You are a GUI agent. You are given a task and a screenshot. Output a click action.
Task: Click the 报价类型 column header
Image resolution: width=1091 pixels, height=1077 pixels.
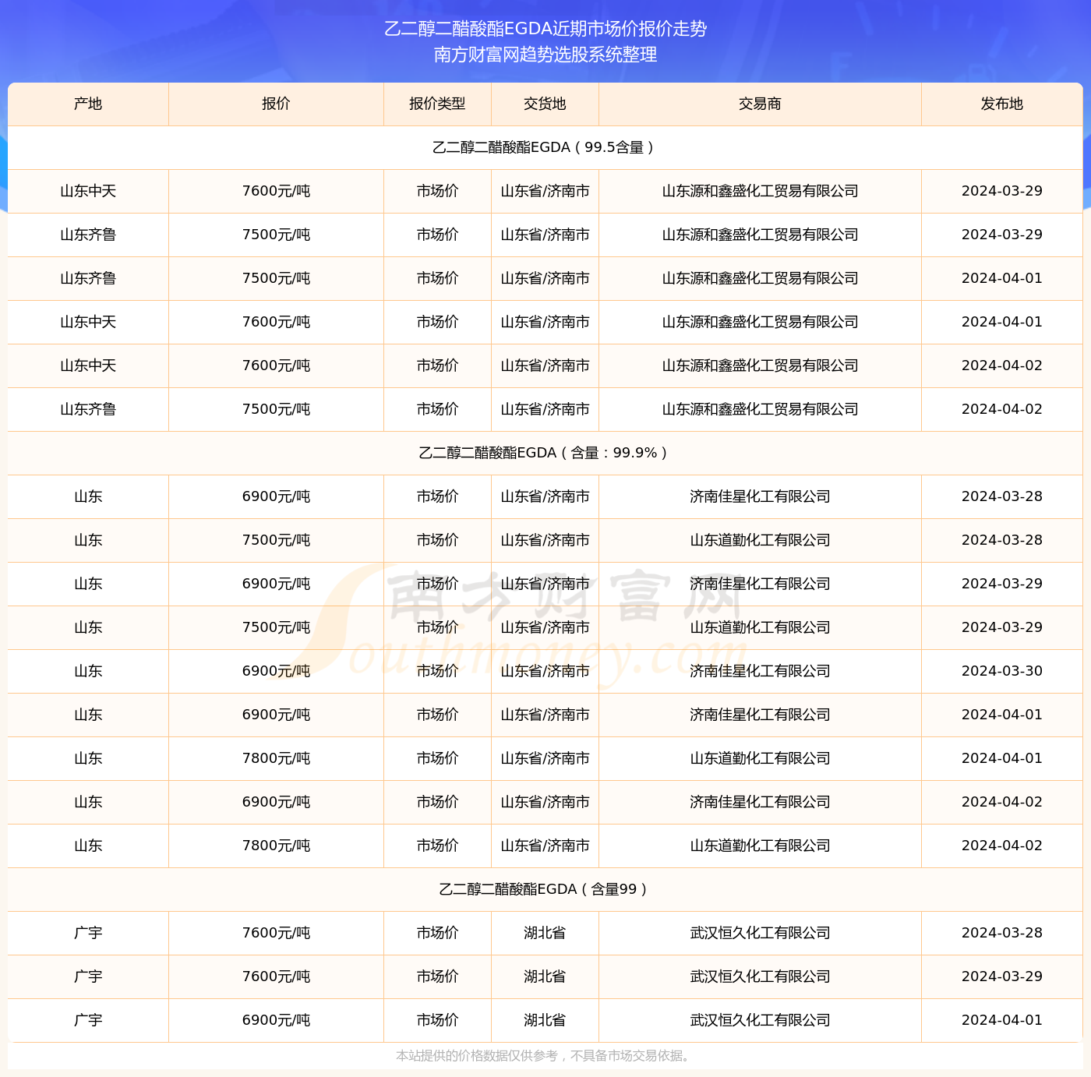click(x=437, y=104)
